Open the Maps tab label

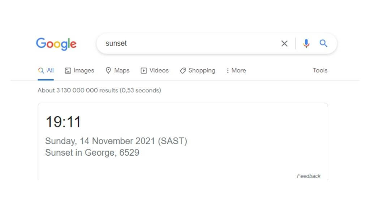pos(122,71)
